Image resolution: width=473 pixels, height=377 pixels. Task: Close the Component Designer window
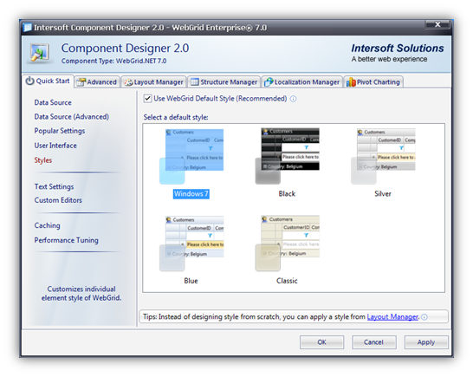(437, 24)
